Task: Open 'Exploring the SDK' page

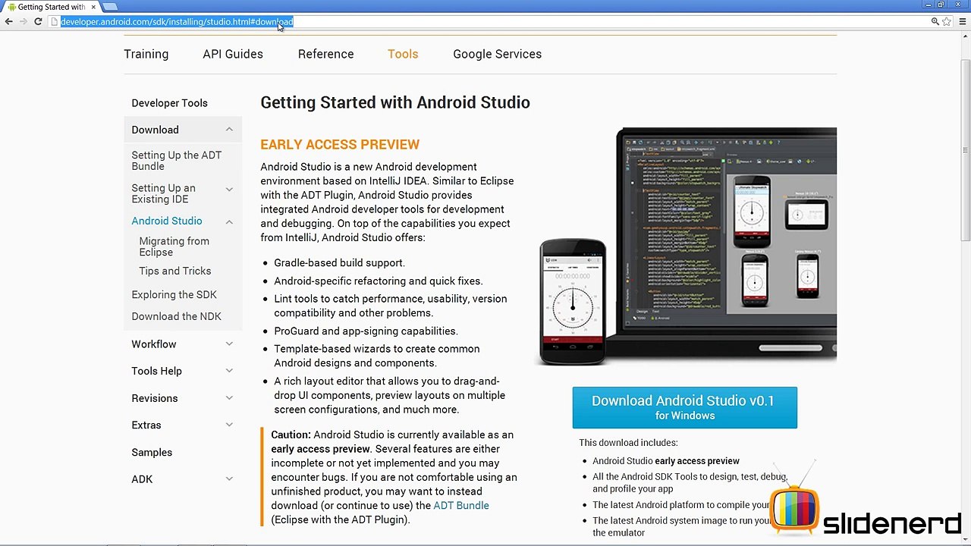Action: [174, 294]
